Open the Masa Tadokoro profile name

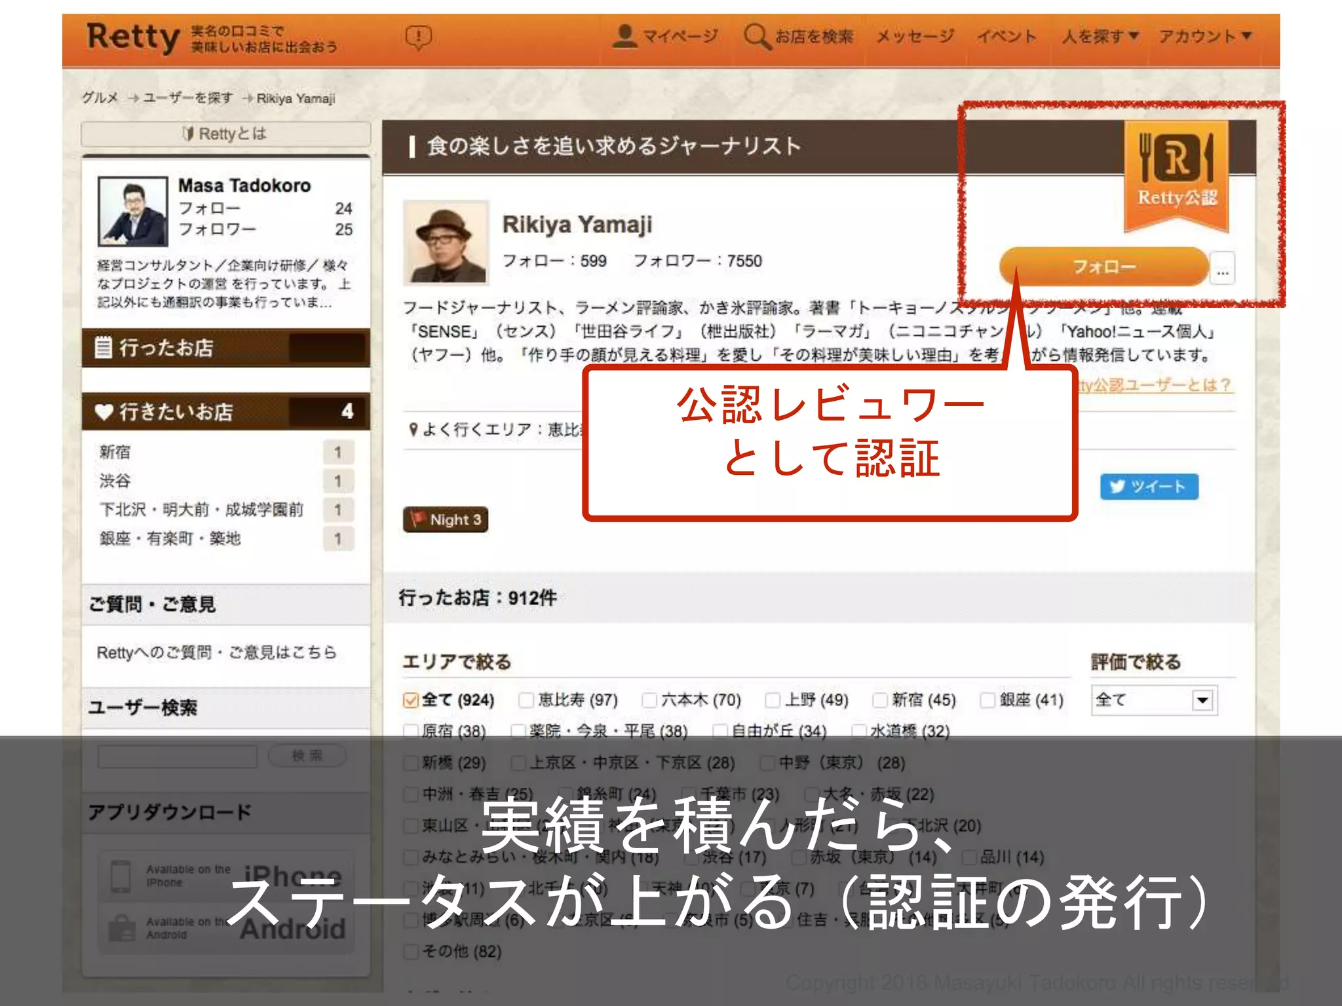(244, 185)
